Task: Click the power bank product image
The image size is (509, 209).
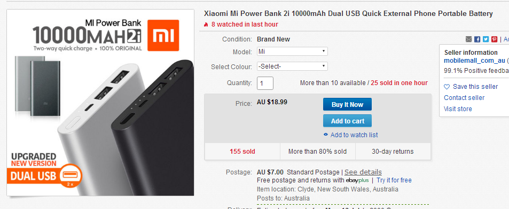Action: coord(100,103)
